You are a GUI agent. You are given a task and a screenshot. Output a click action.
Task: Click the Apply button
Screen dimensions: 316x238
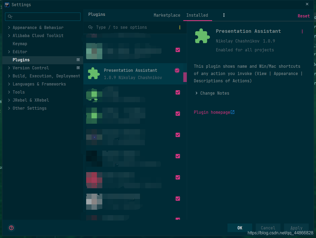[296, 228]
